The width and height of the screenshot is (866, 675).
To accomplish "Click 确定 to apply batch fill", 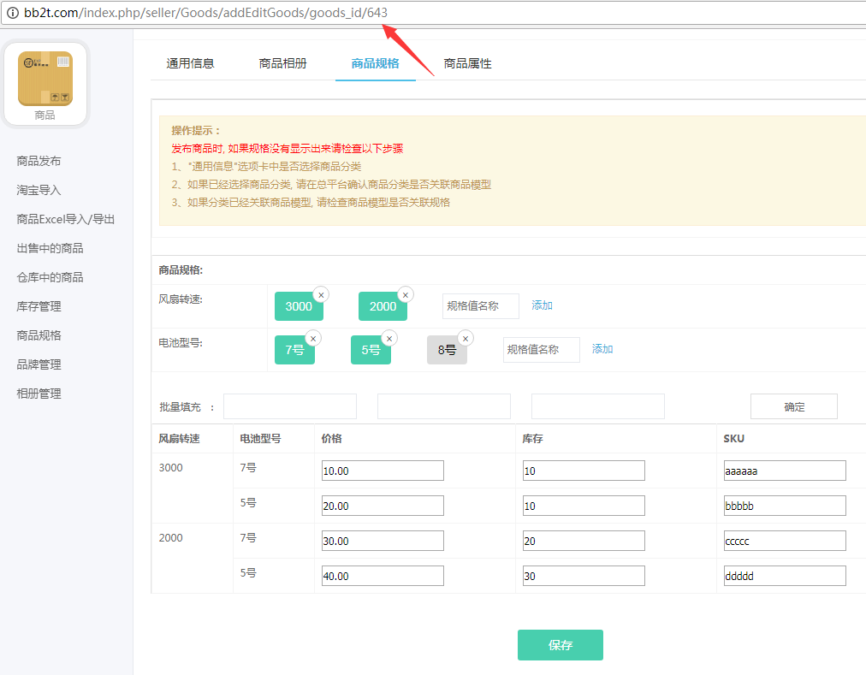I will [x=793, y=406].
